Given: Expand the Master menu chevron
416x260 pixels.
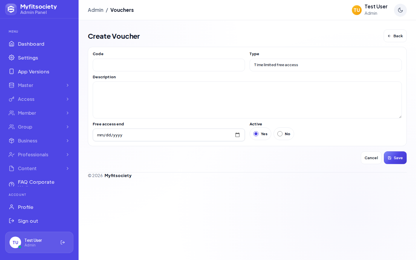Looking at the screenshot, I should [68, 85].
